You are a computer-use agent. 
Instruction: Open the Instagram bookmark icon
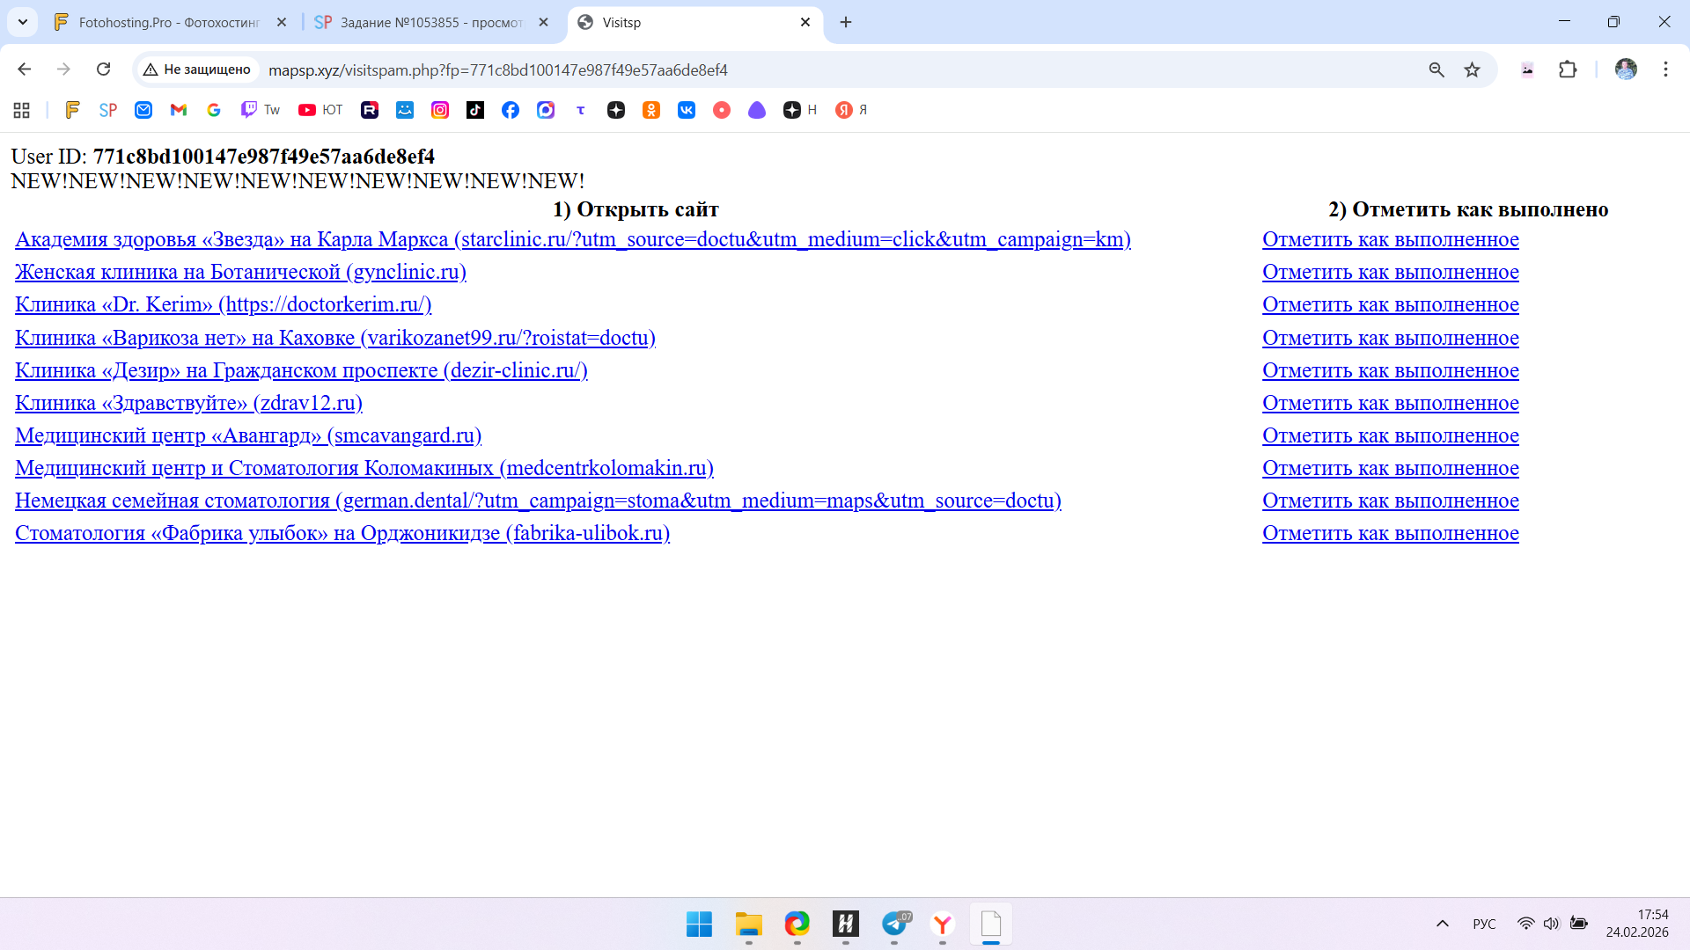point(440,110)
